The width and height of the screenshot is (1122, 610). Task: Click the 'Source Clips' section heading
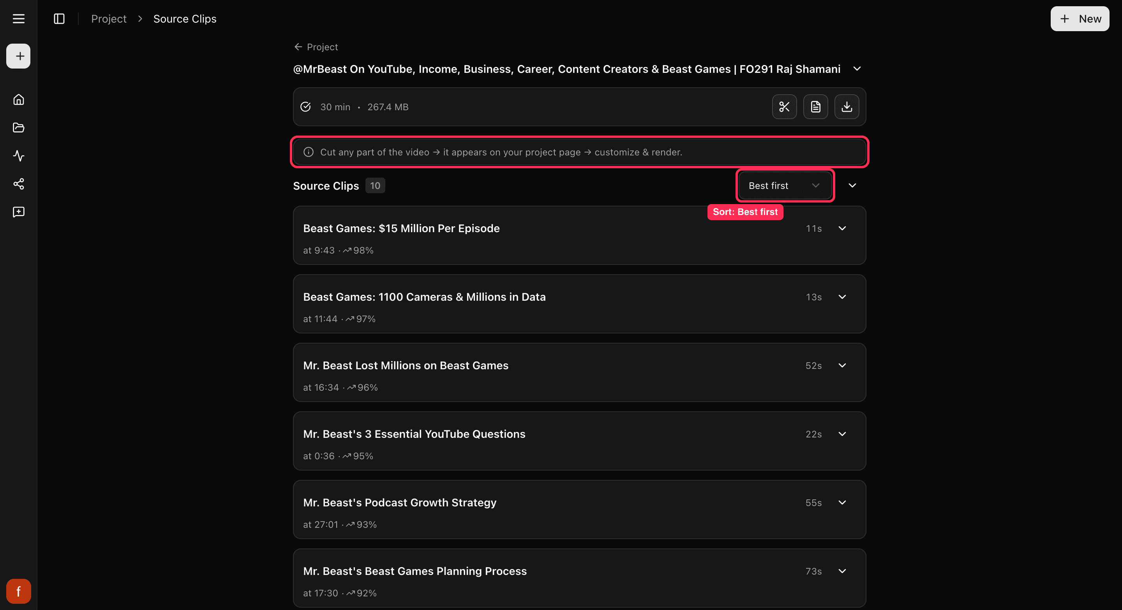coord(326,185)
